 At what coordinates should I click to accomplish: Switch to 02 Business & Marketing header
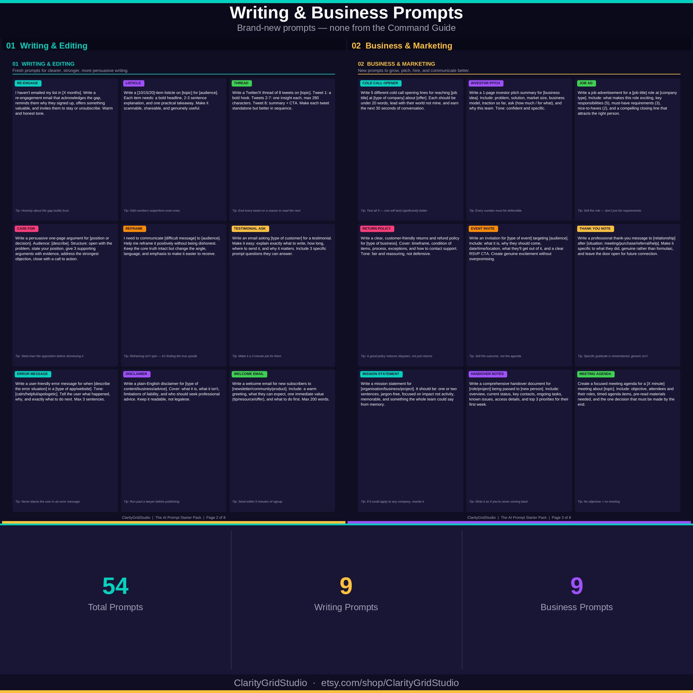coord(402,46)
